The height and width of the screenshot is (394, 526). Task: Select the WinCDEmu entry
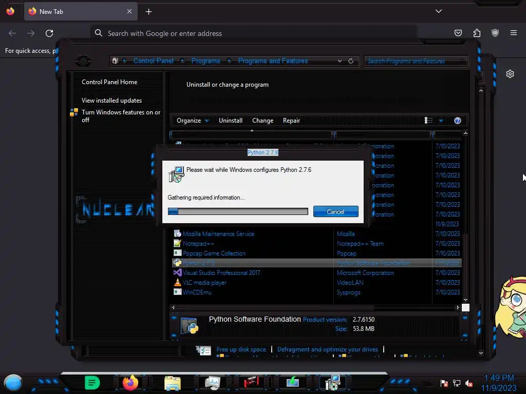[x=197, y=292]
